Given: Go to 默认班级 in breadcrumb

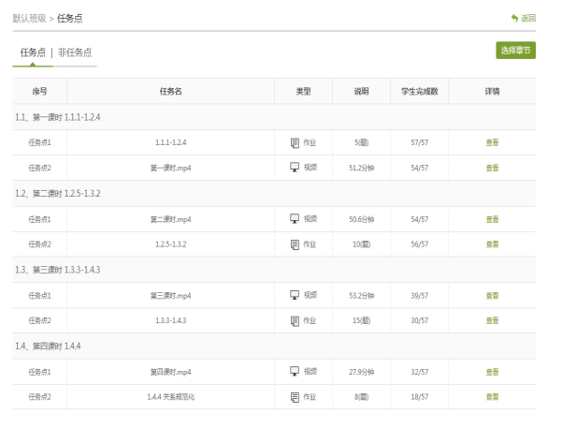Looking at the screenshot, I should coord(30,18).
